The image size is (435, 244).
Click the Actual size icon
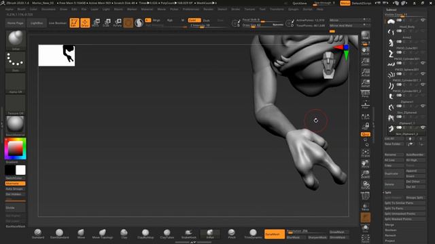pyautogui.click(x=366, y=73)
